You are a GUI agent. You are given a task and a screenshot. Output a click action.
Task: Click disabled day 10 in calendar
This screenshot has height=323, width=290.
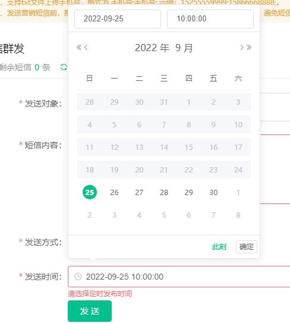coord(238,124)
